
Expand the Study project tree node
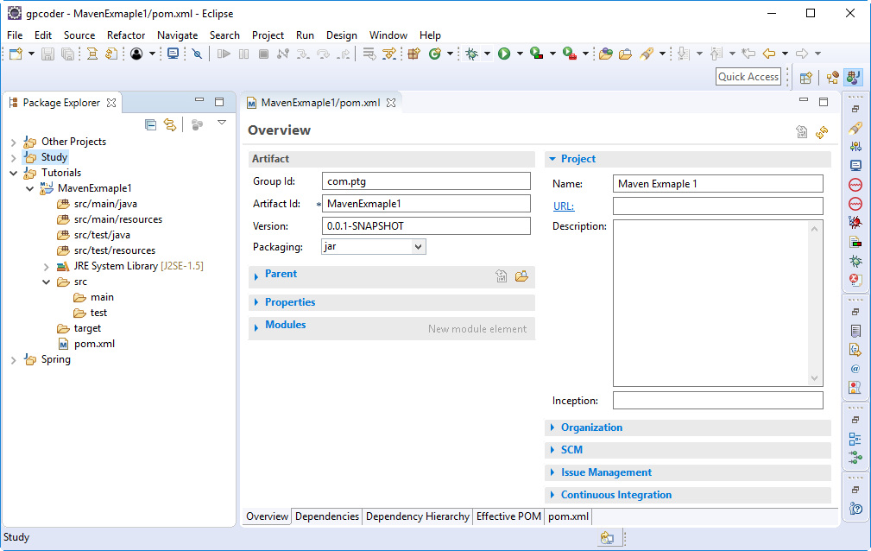13,157
